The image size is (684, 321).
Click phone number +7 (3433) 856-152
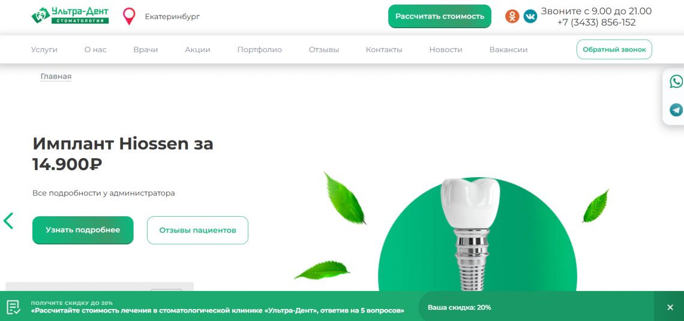pyautogui.click(x=596, y=23)
